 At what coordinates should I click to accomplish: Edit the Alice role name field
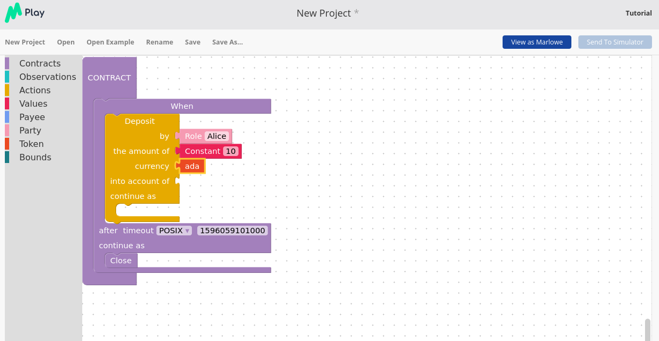pyautogui.click(x=217, y=136)
